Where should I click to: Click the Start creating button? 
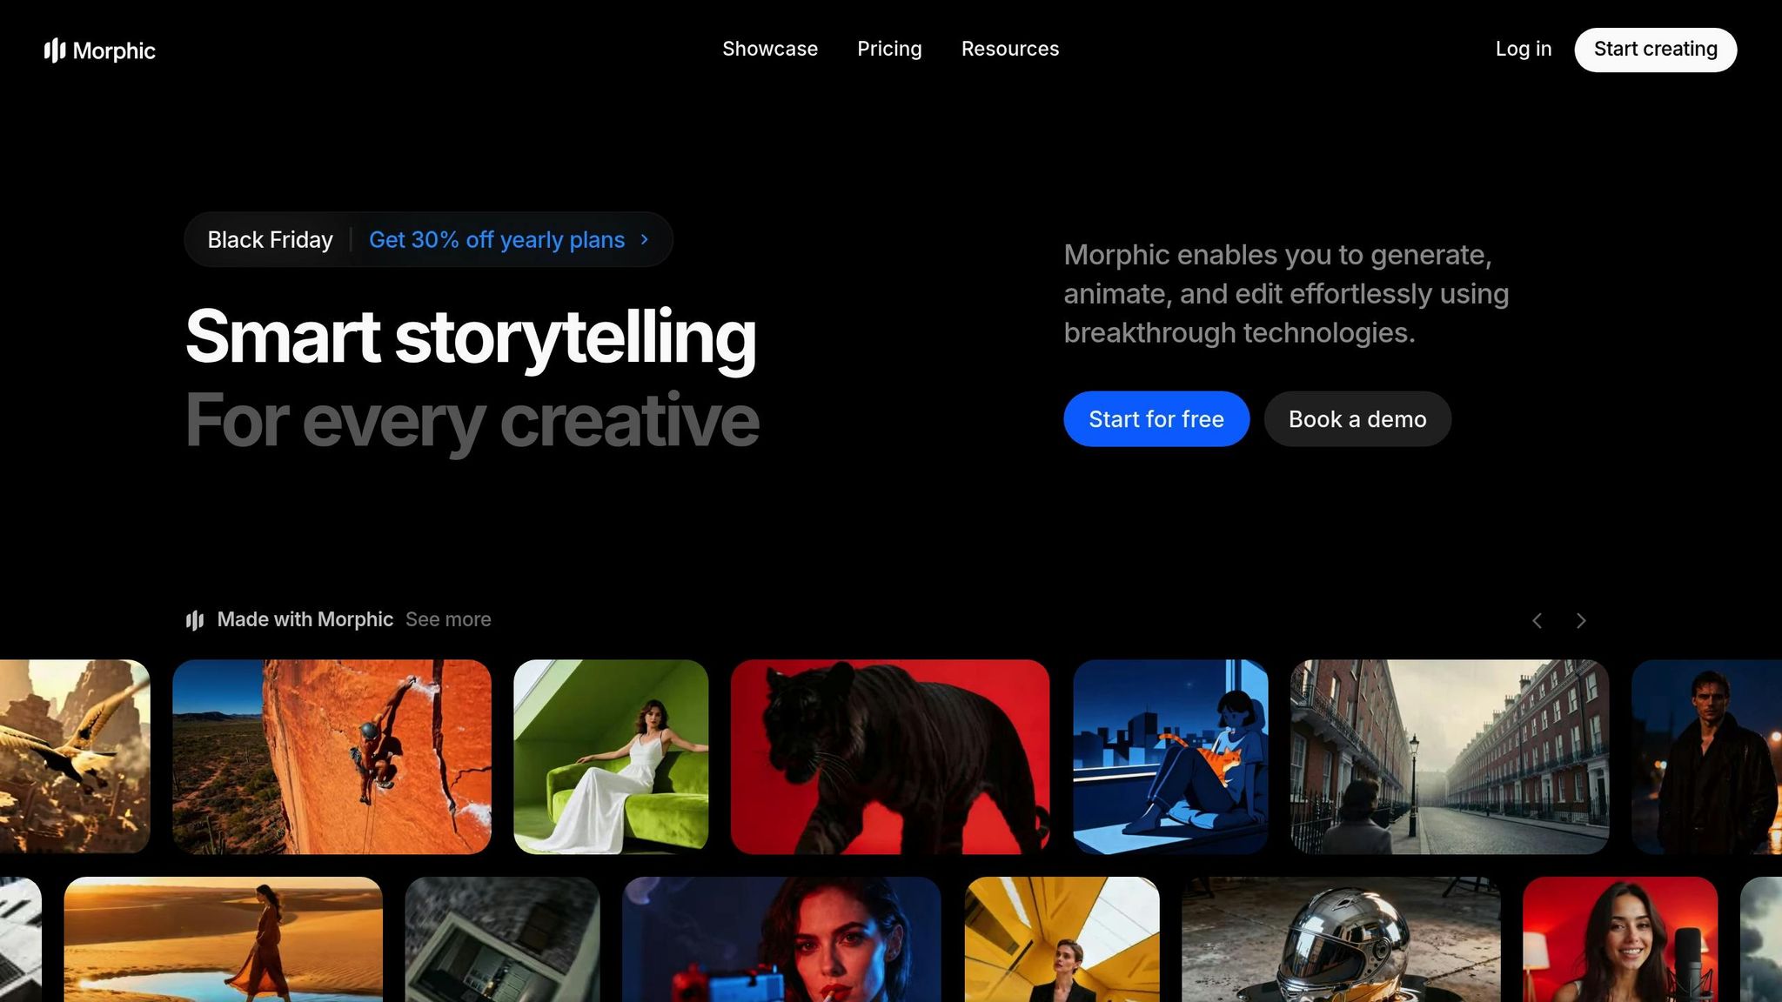click(1655, 50)
